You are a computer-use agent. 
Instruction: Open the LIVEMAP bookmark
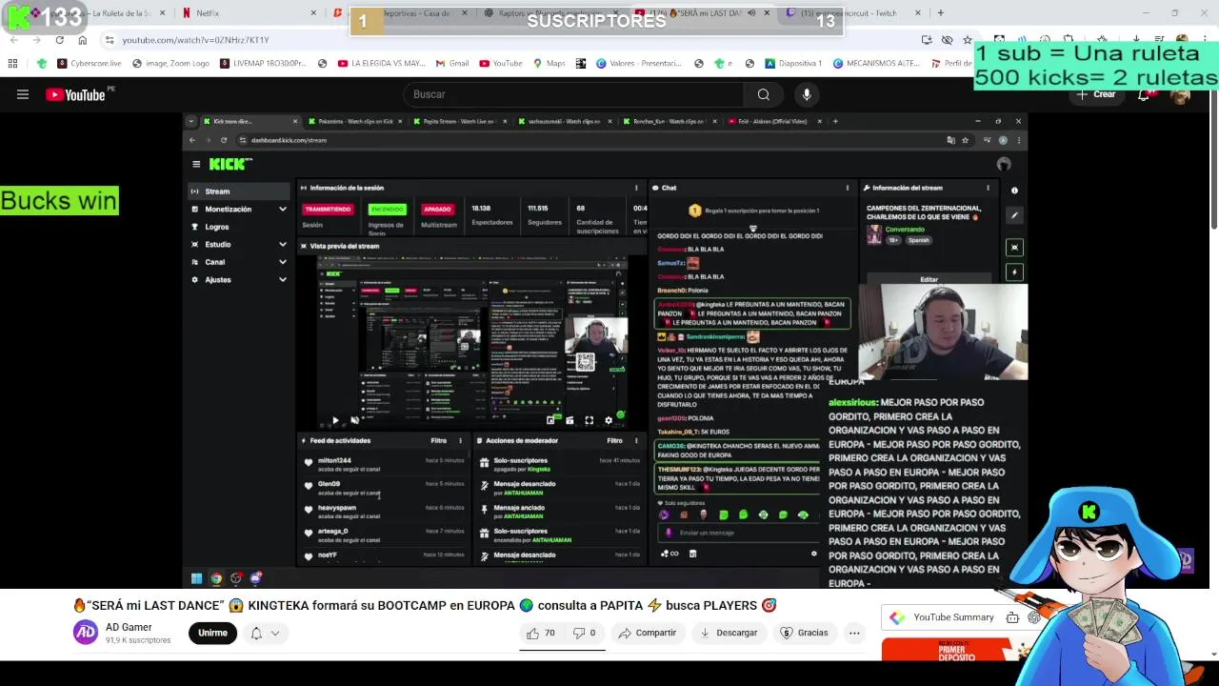coord(263,64)
